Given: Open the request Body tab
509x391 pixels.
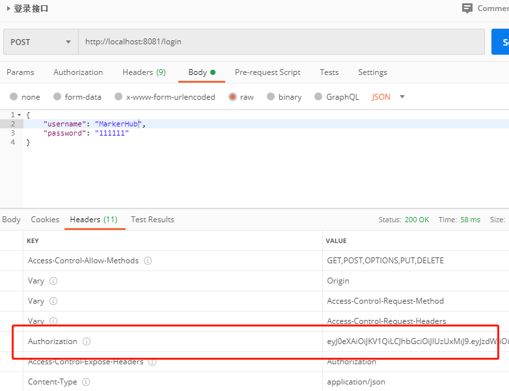Looking at the screenshot, I should click(x=202, y=72).
